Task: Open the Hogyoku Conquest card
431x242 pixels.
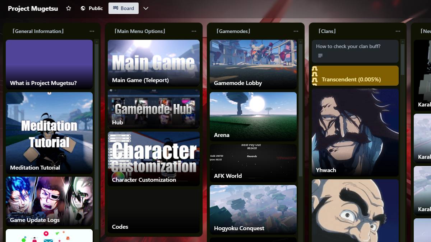Action: point(253,210)
